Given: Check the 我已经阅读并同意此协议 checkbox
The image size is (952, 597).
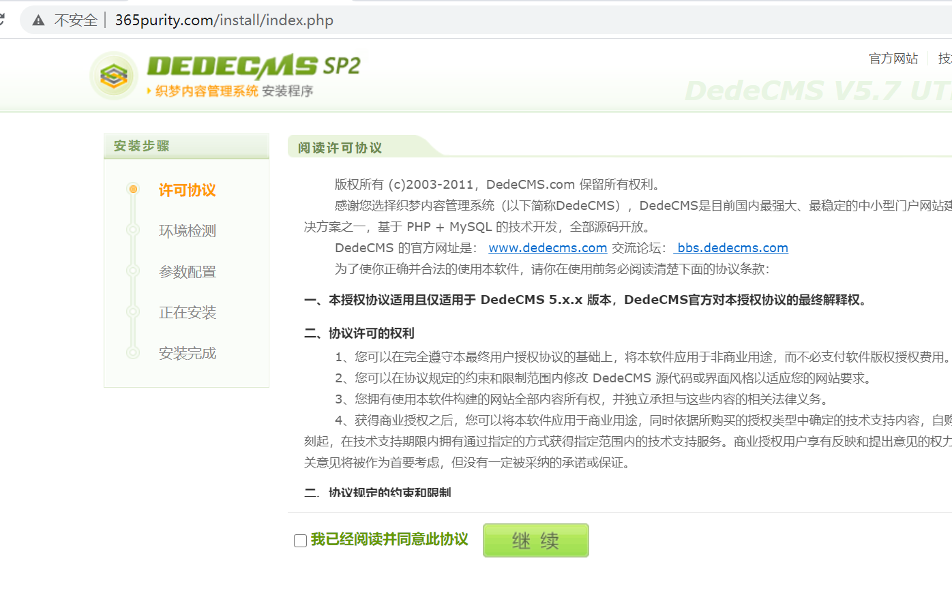Looking at the screenshot, I should click(x=300, y=541).
